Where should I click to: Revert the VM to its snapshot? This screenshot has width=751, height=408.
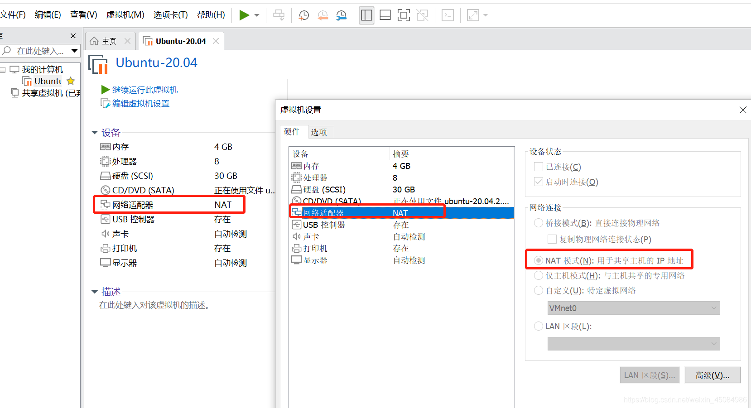pos(323,15)
